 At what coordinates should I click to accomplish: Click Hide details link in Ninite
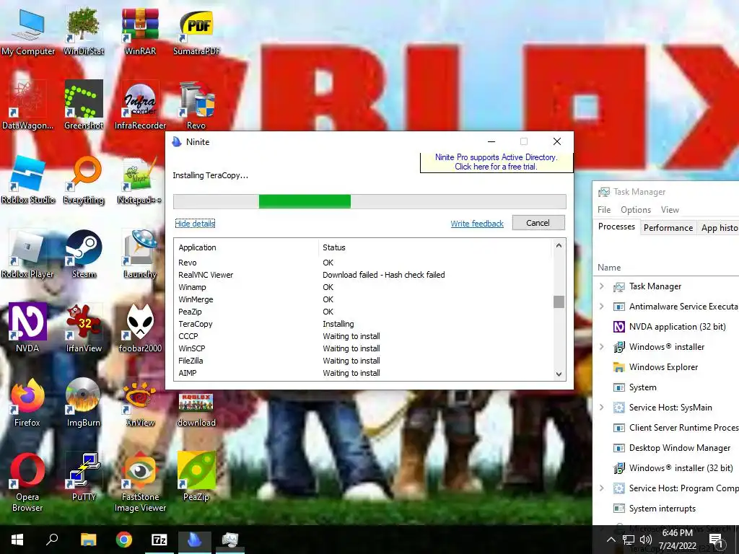point(195,224)
